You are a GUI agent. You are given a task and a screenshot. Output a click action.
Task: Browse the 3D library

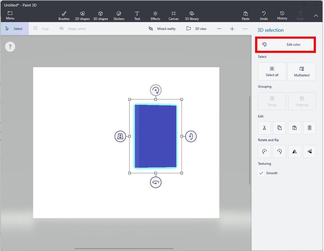point(192,15)
